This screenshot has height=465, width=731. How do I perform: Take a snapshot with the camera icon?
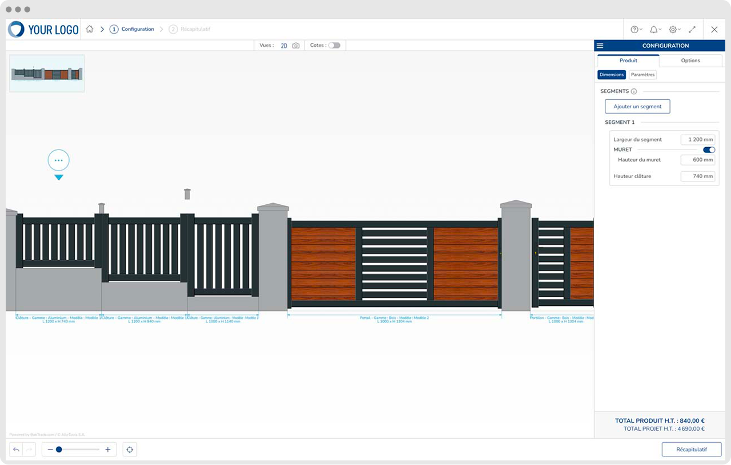click(296, 46)
